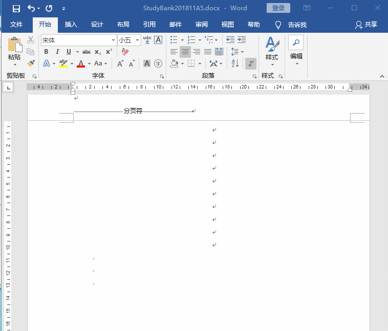Viewport: 388px width, 331px height.
Task: Open the phonetic guide wén icon
Action: [147, 40]
